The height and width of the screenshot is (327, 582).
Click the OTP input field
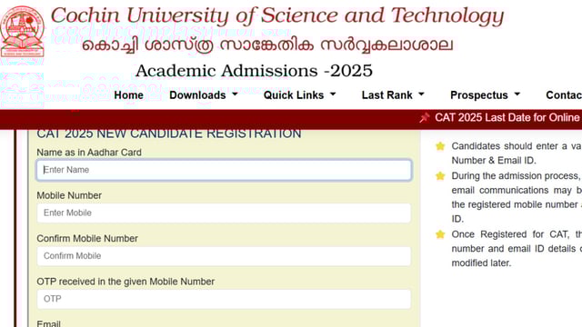224,299
